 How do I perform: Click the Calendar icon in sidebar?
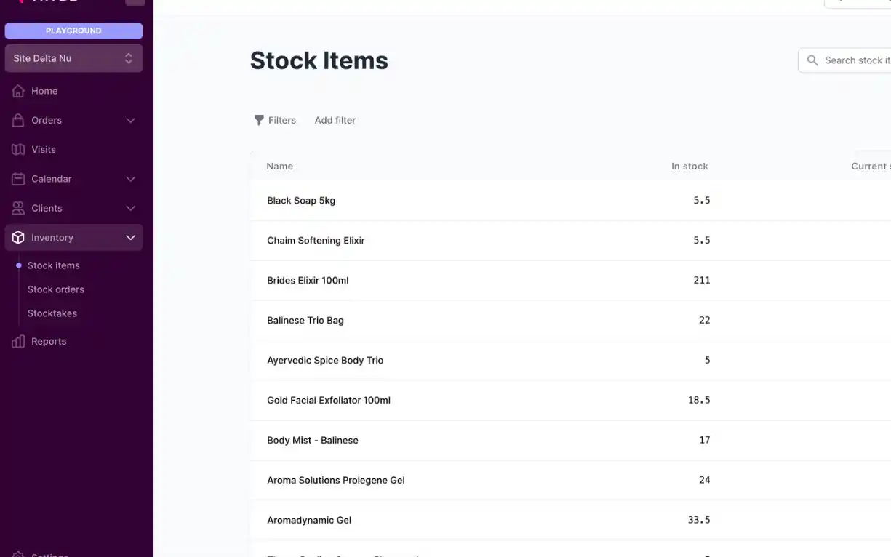[18, 179]
